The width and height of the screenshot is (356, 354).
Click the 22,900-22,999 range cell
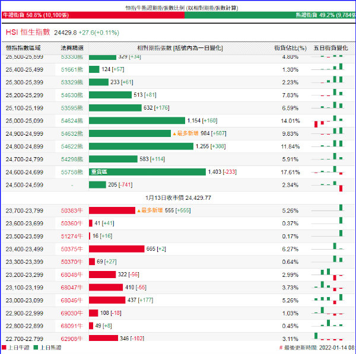[x=24, y=313]
